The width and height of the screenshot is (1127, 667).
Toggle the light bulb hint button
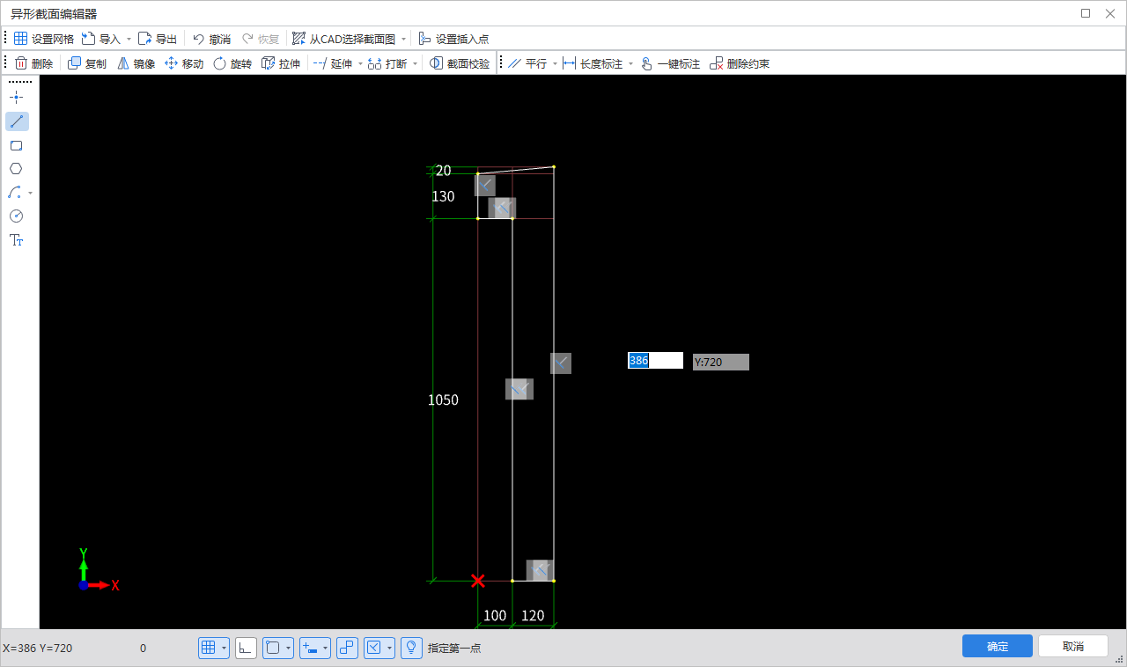(411, 648)
